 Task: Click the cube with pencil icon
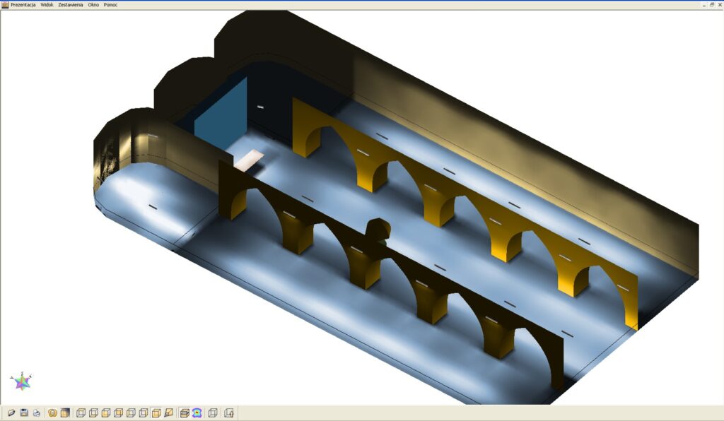(169, 413)
